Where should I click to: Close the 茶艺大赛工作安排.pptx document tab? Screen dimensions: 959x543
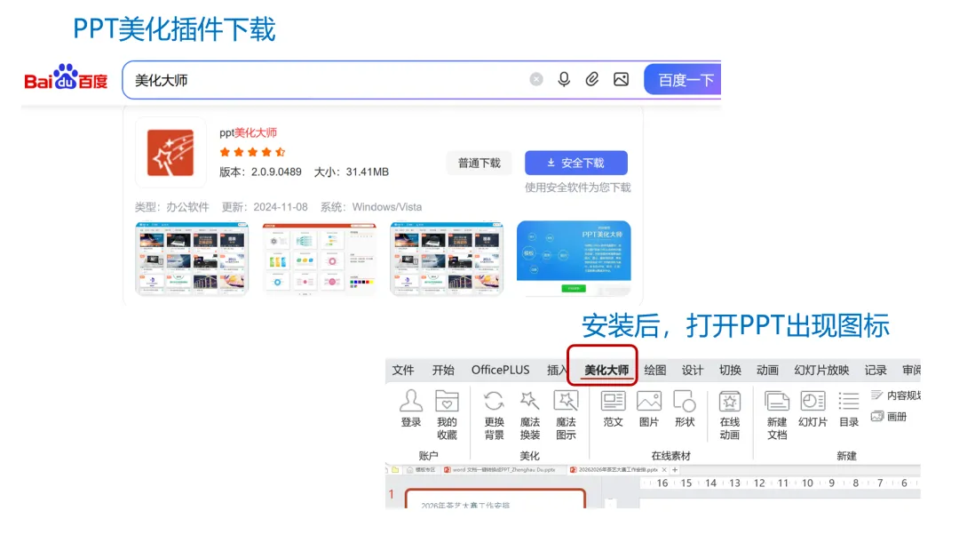(664, 470)
